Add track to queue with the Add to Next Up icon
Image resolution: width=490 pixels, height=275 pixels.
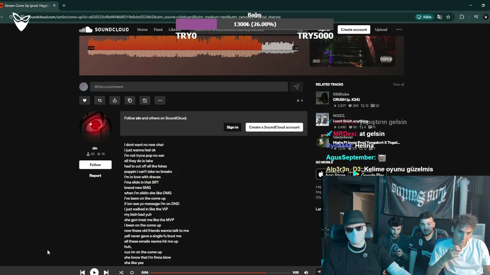[145, 100]
